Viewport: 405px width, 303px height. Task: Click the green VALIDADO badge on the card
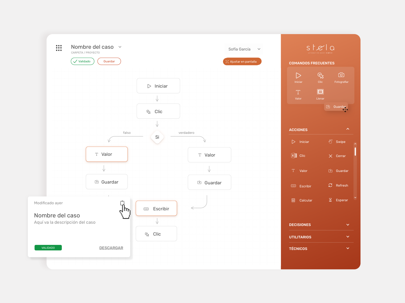[x=48, y=248]
